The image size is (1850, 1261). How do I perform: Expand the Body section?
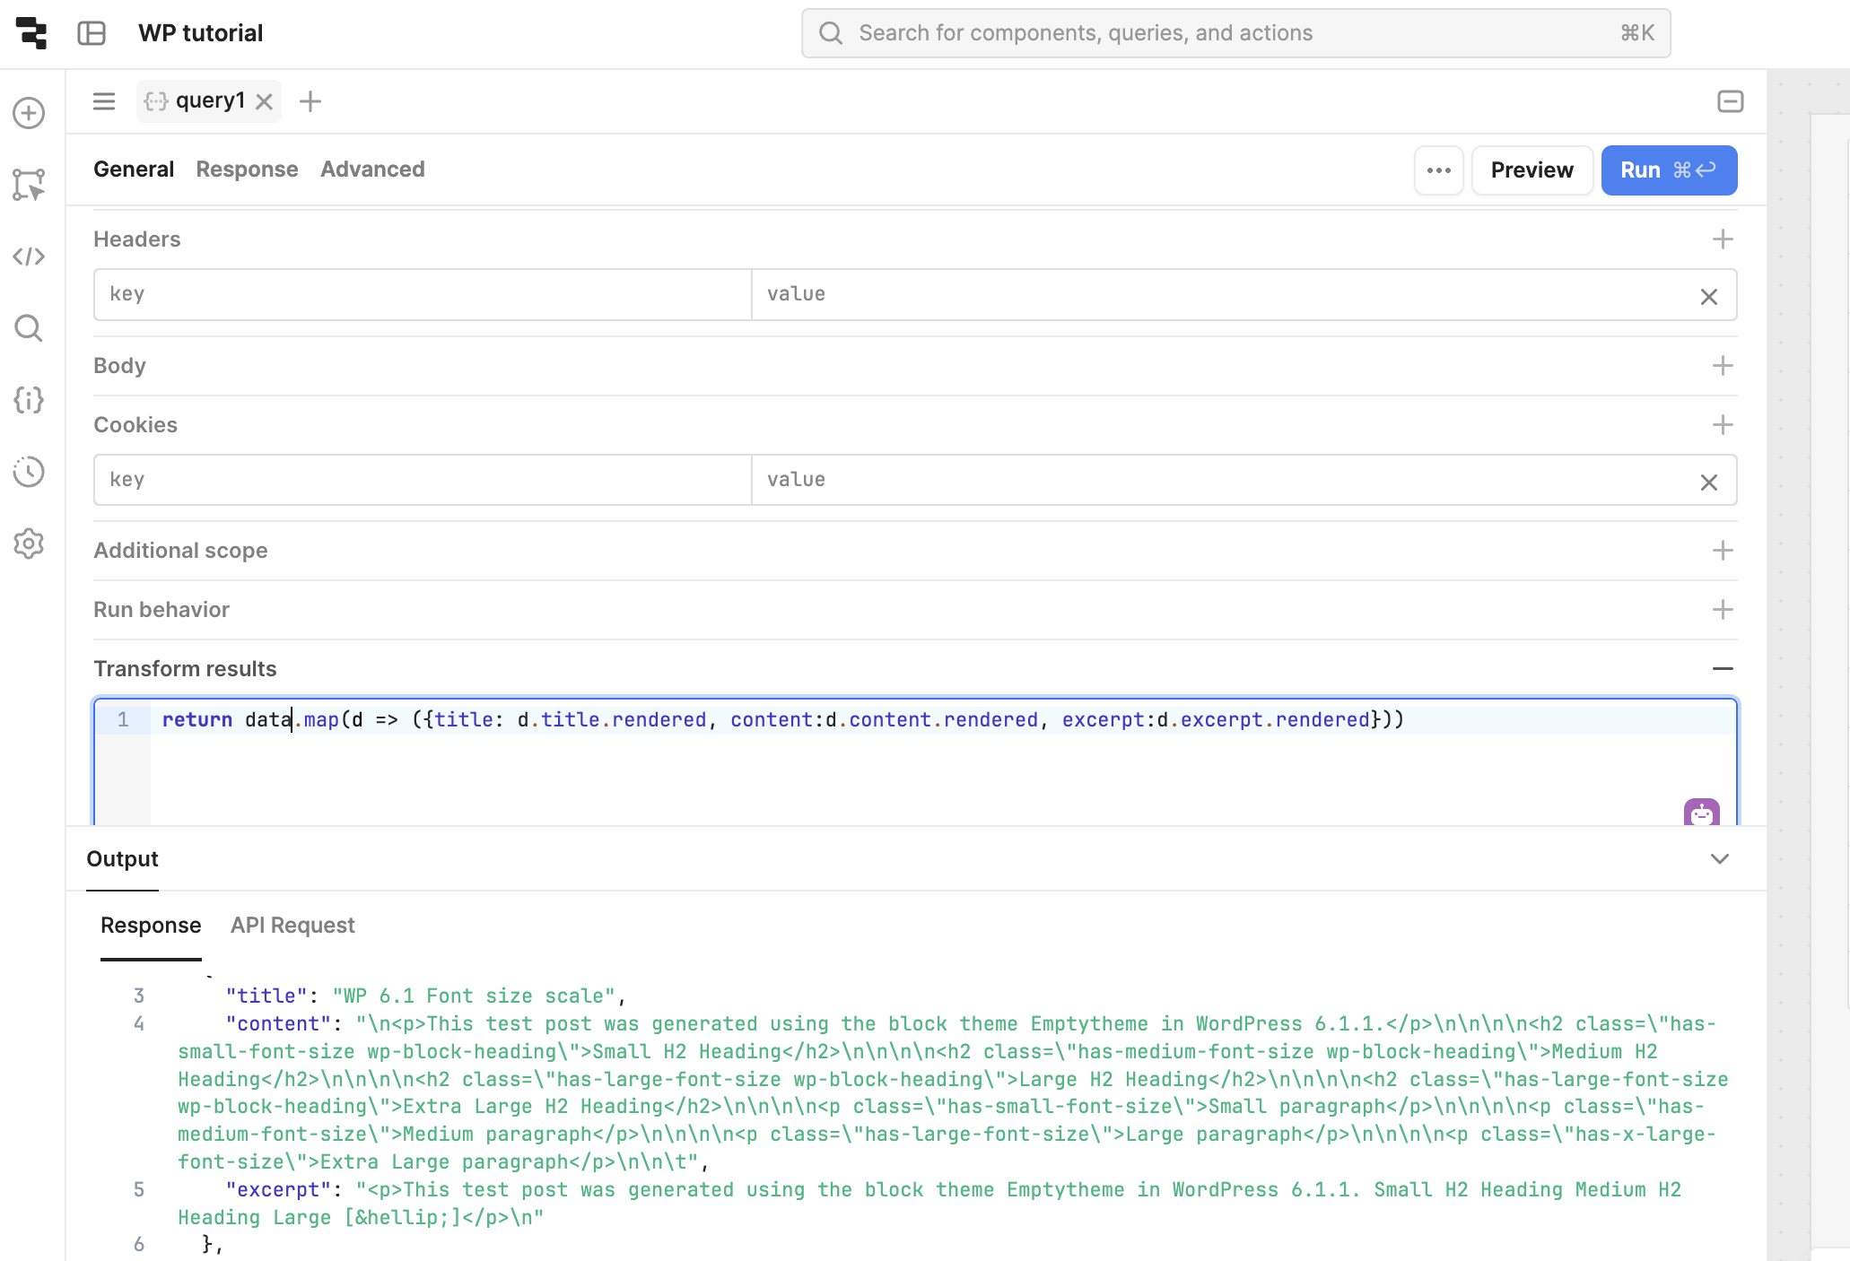(1722, 366)
